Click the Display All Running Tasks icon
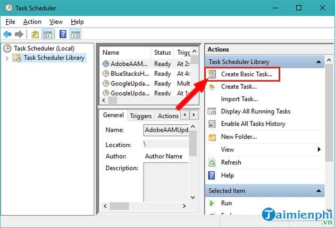This screenshot has width=335, height=228. click(212, 111)
